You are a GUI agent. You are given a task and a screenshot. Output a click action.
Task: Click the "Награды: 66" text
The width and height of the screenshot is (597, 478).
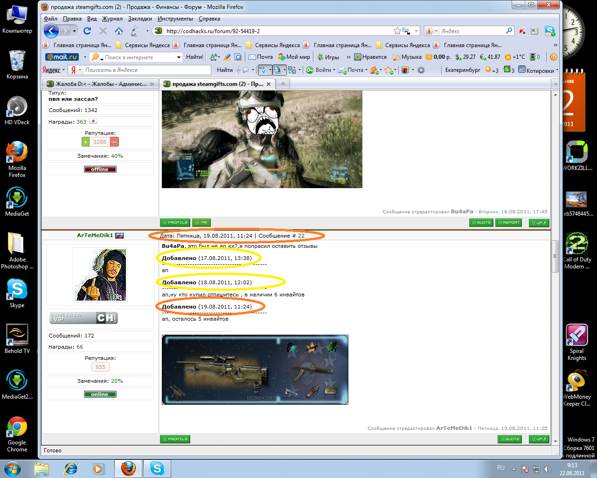click(66, 347)
